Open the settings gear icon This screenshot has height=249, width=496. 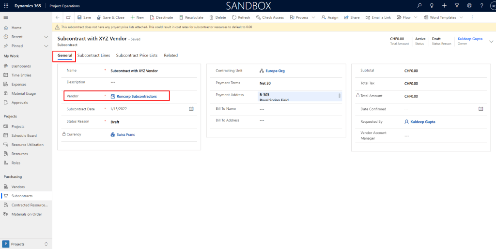pyautogui.click(x=469, y=6)
